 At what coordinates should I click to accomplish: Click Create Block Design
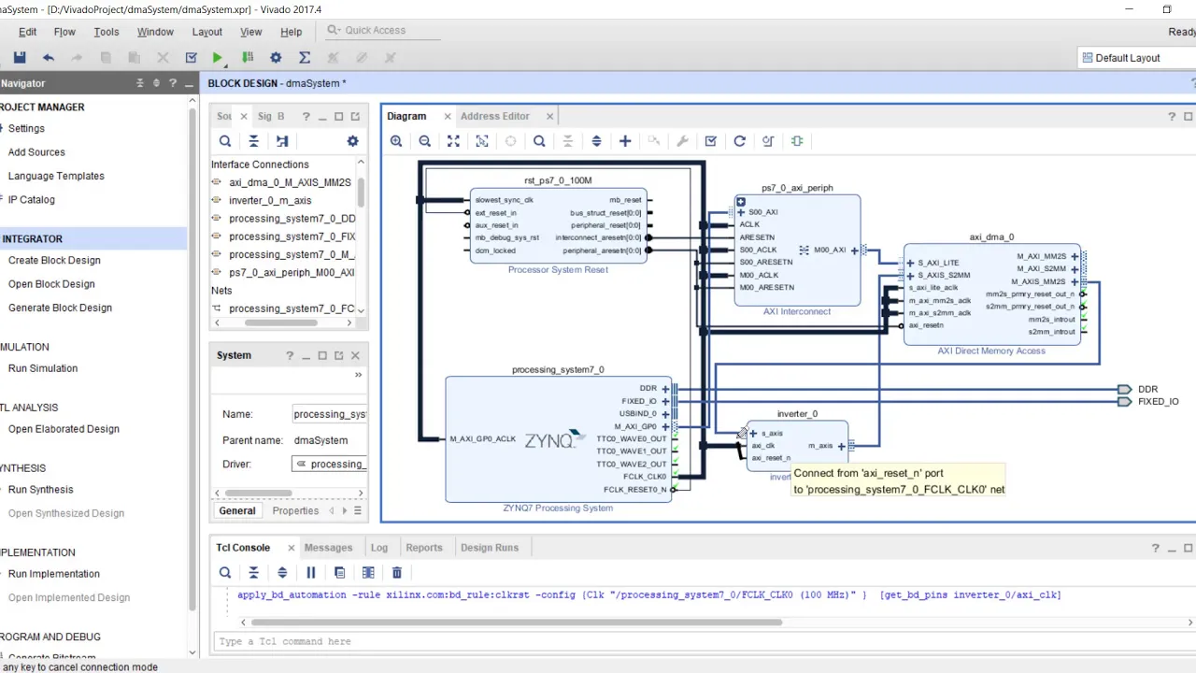54,260
